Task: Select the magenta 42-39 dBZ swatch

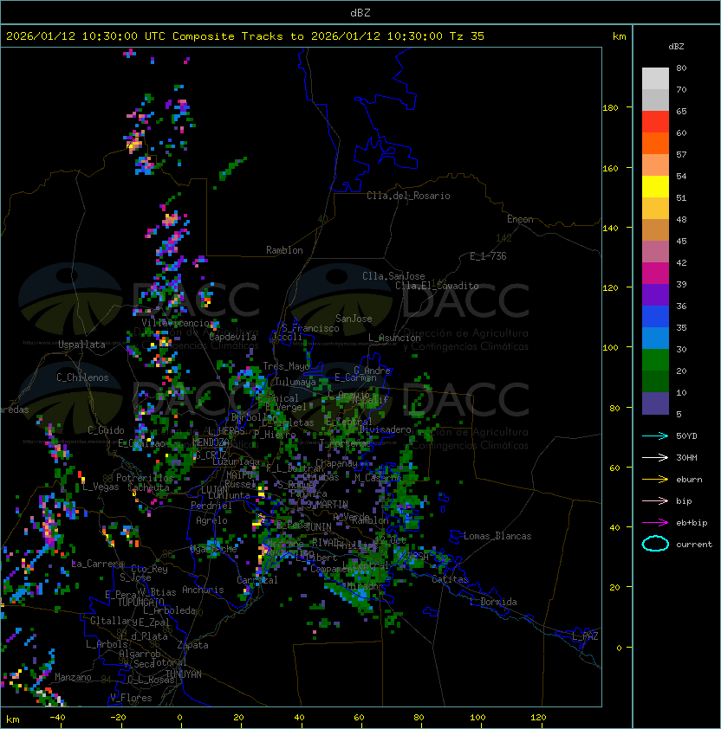Action: coord(655,274)
